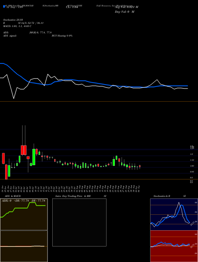198x262 pixels.
Task: Click the white line's lowest dip near chart start
Action: pos(14,98)
